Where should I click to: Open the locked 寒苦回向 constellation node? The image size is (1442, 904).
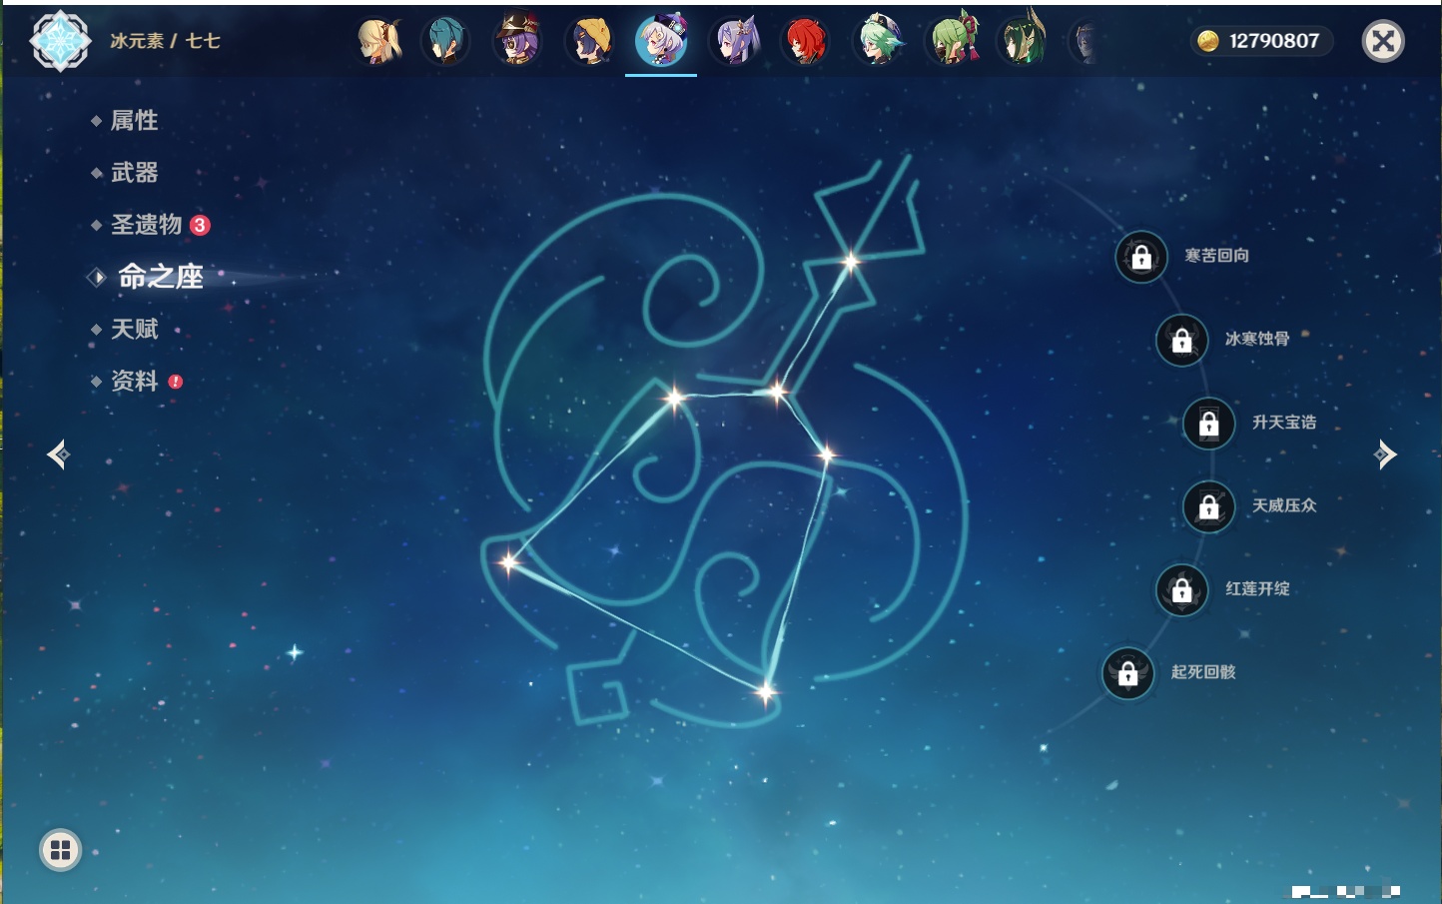pos(1141,257)
